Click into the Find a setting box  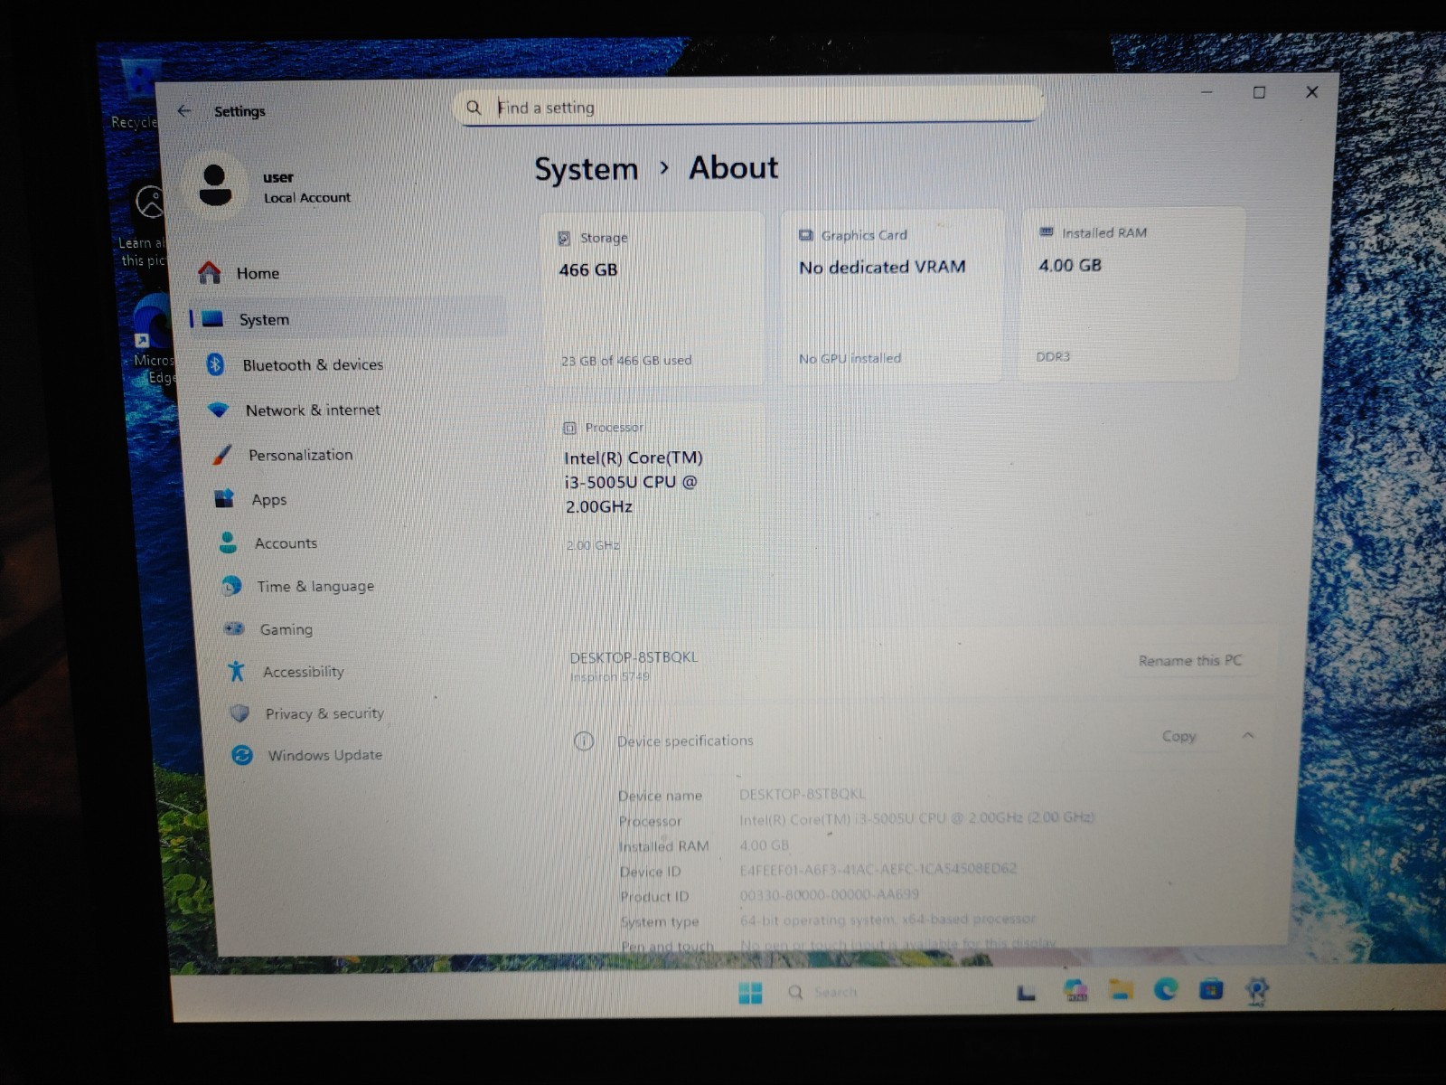(748, 107)
